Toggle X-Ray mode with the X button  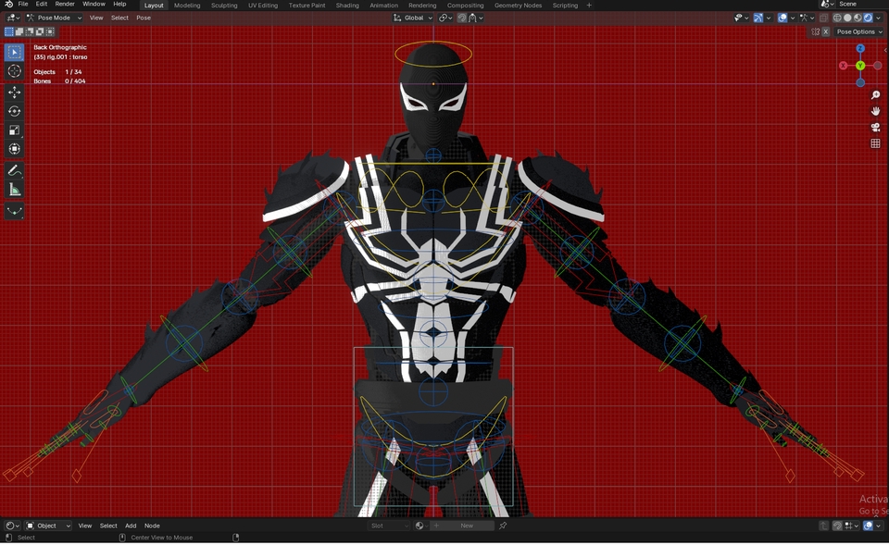pos(825,31)
